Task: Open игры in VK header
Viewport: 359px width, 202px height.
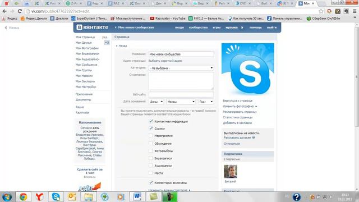Action: point(217,27)
